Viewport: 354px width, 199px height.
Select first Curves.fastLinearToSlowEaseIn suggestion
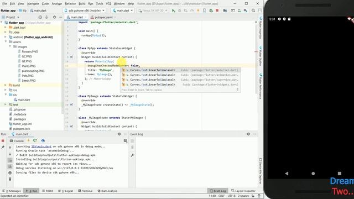pos(180,70)
